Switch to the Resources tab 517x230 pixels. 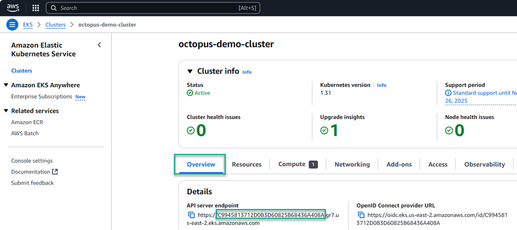(247, 165)
